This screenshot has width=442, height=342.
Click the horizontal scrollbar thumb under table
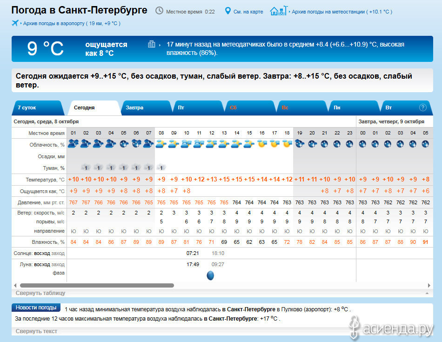tap(97, 285)
